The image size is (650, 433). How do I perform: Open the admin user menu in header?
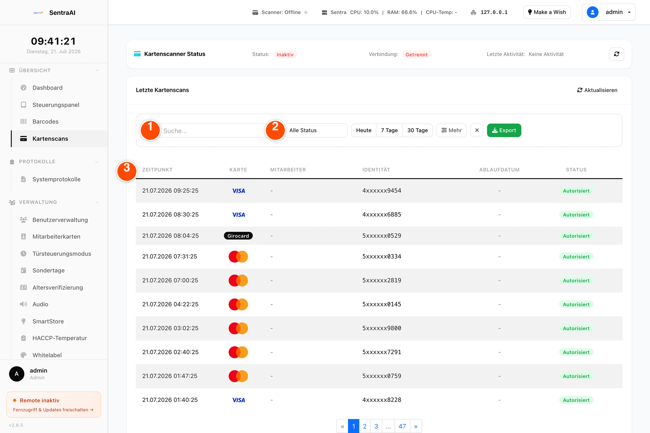coord(608,12)
